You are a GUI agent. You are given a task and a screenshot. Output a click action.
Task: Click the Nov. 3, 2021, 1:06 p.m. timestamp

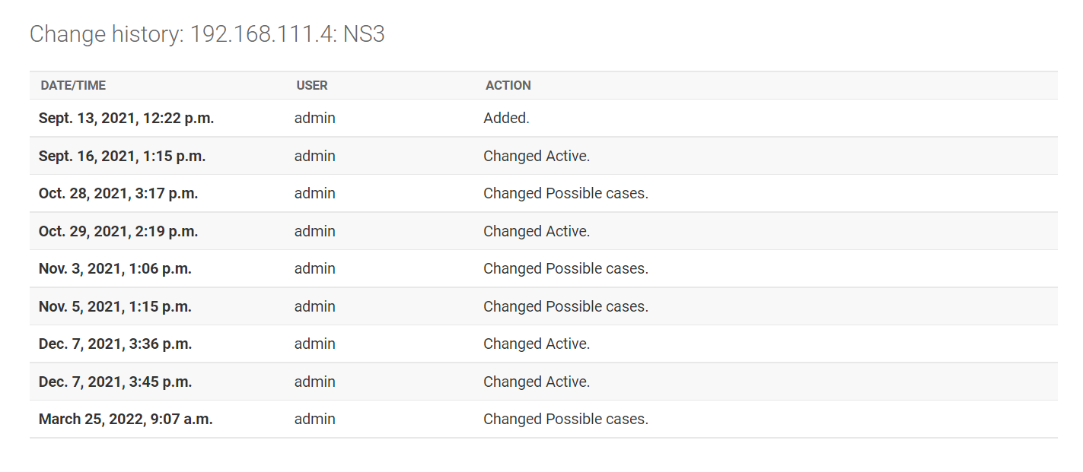click(115, 269)
